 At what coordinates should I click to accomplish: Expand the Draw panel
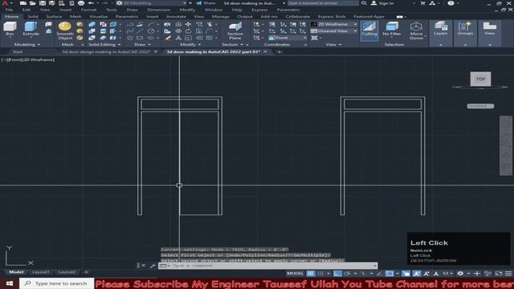pos(142,45)
